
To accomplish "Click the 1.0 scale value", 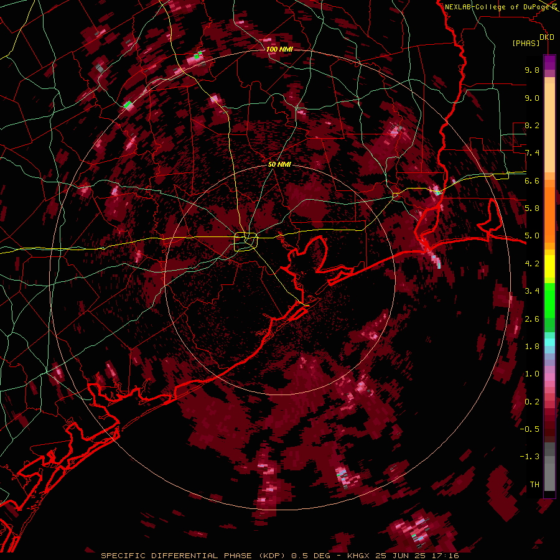I will coord(532,373).
